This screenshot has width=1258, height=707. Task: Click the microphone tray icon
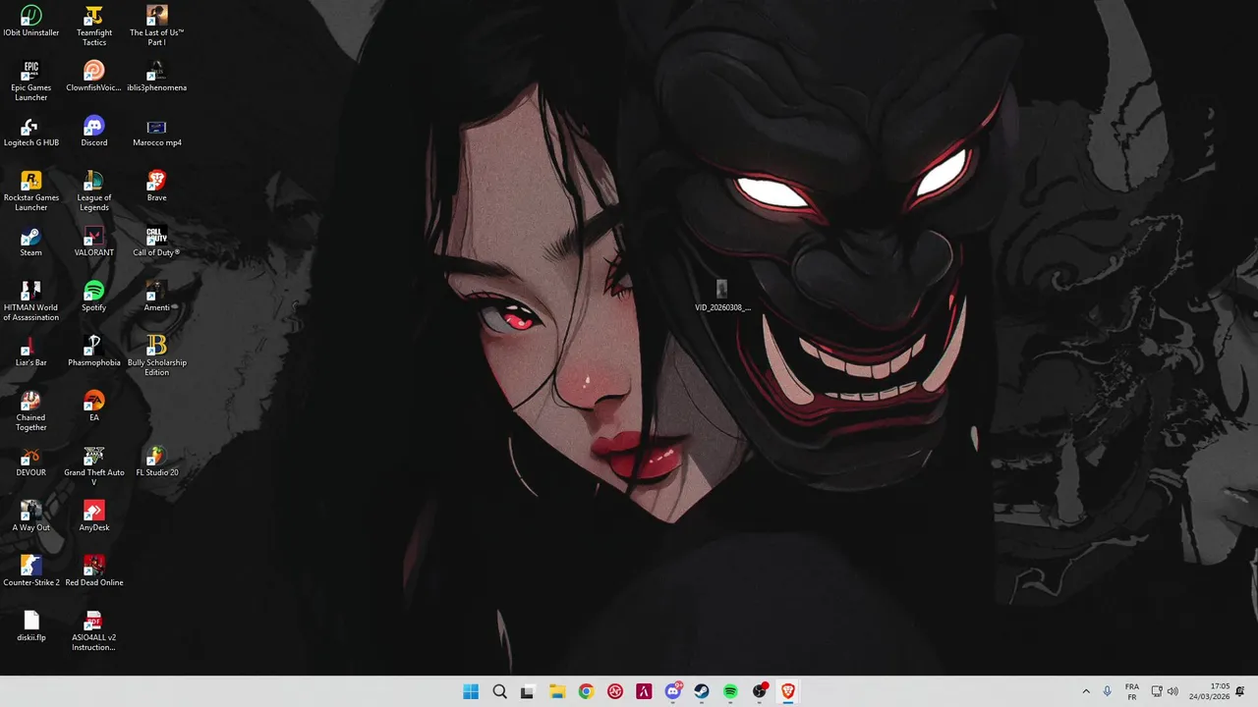point(1108,691)
